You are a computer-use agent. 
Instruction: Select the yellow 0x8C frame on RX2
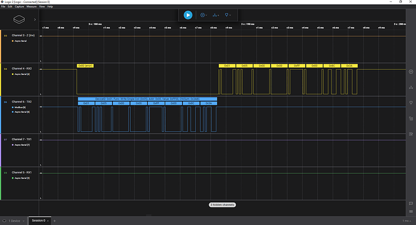coord(332,66)
